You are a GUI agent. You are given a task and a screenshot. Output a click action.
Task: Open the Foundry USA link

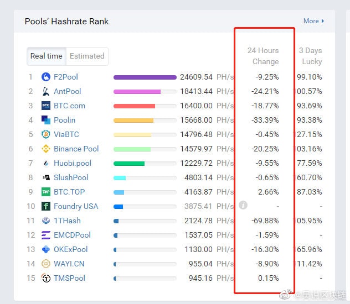[76, 206]
